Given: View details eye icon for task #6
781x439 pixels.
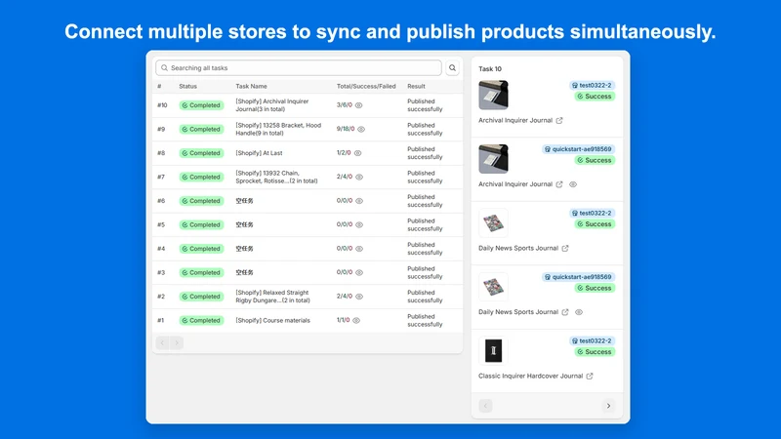Looking at the screenshot, I should click(359, 201).
